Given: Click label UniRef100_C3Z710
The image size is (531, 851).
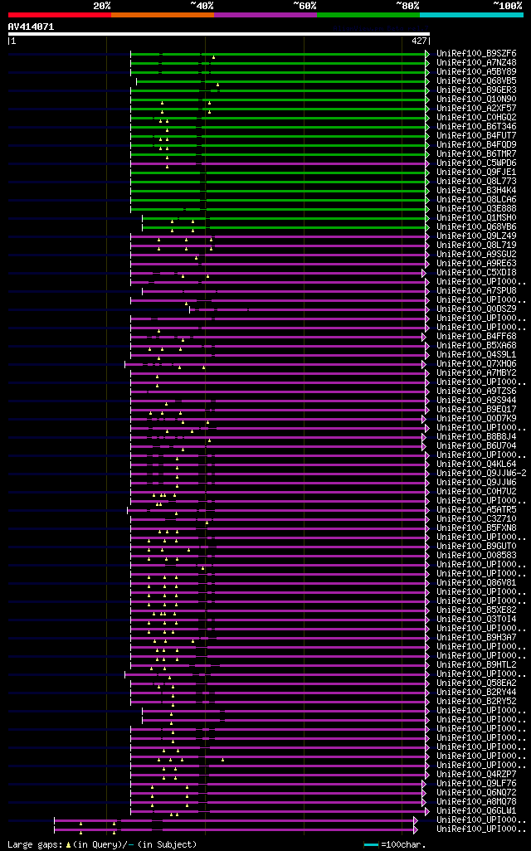Looking at the screenshot, I should pyautogui.click(x=476, y=519).
